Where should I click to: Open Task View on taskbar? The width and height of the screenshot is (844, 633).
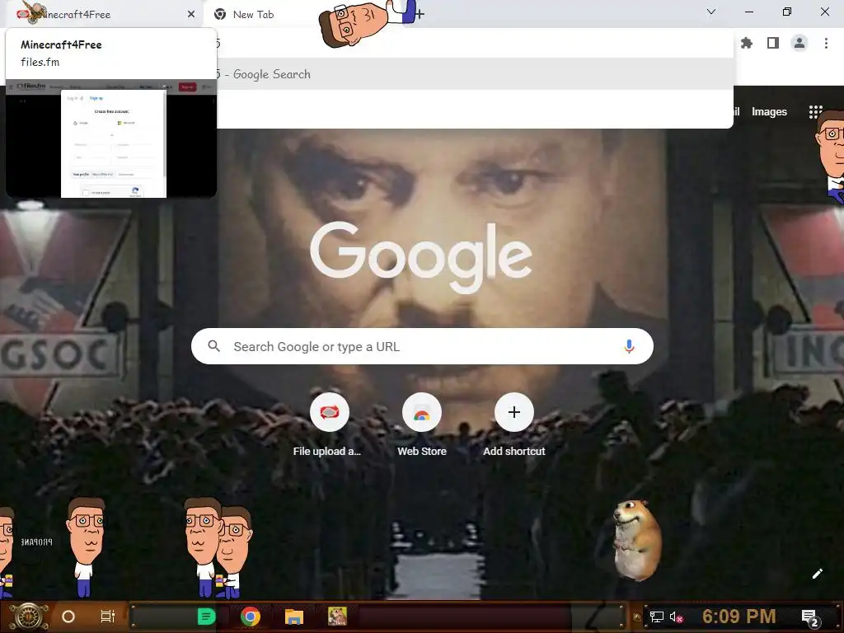click(108, 617)
